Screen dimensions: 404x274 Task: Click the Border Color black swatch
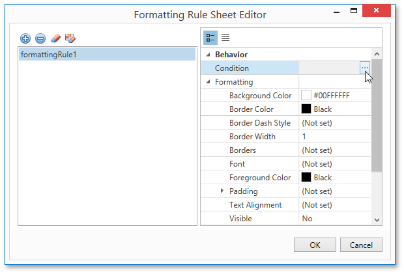click(x=306, y=109)
